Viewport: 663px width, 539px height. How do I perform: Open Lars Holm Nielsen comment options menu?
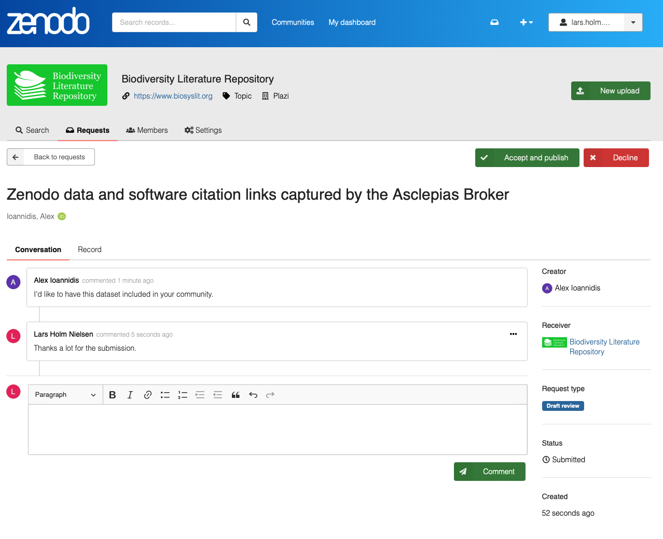(x=513, y=334)
